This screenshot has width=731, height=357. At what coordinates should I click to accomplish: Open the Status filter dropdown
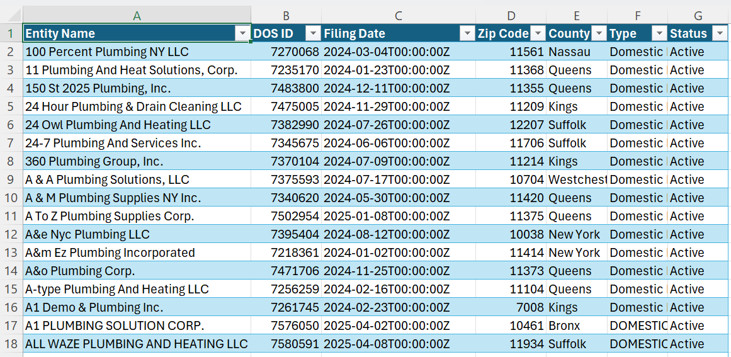720,33
